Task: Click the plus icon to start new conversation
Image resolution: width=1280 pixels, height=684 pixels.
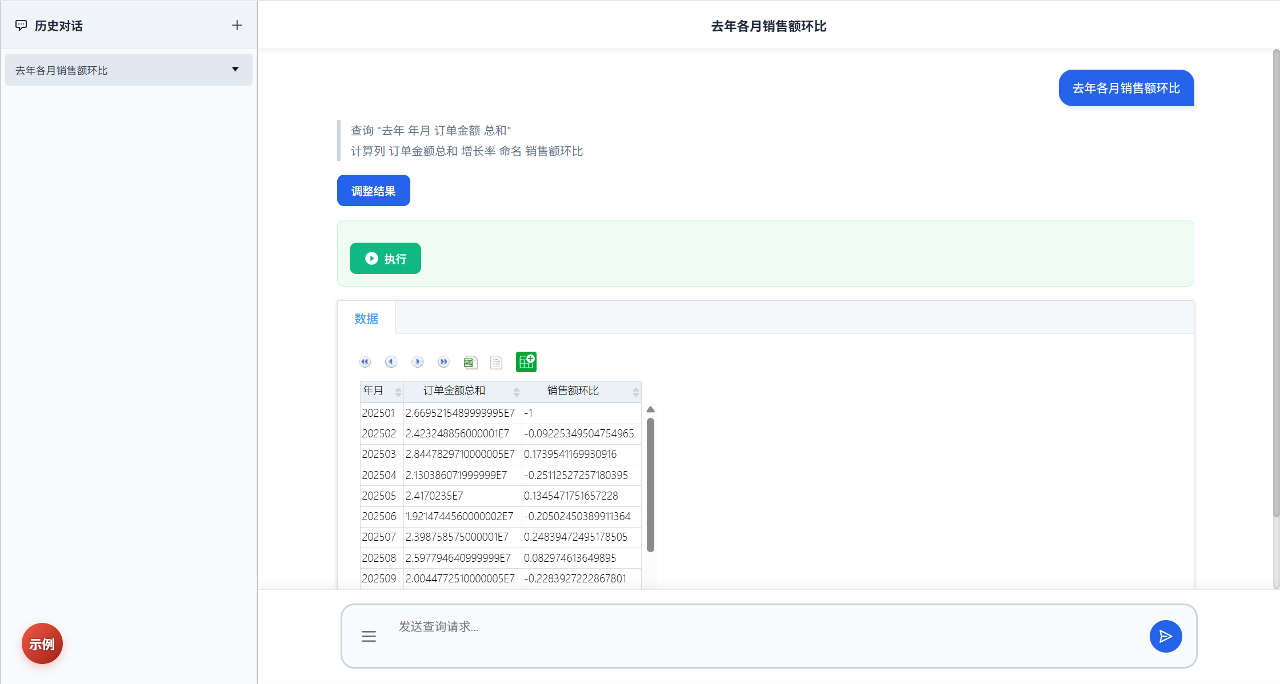Action: point(237,25)
